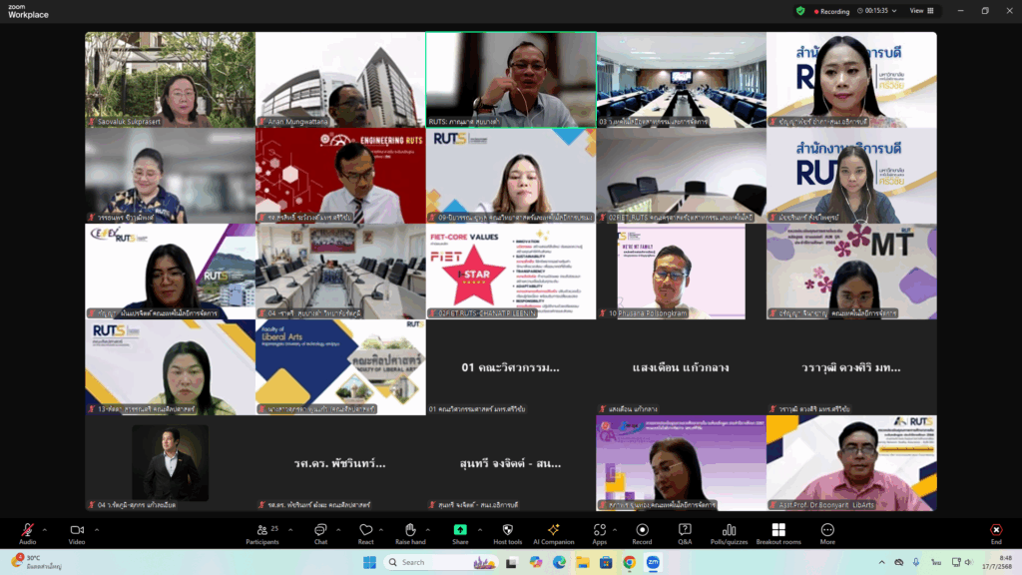The width and height of the screenshot is (1022, 575).
Task: Open Copilot from the taskbar
Action: pos(536,563)
